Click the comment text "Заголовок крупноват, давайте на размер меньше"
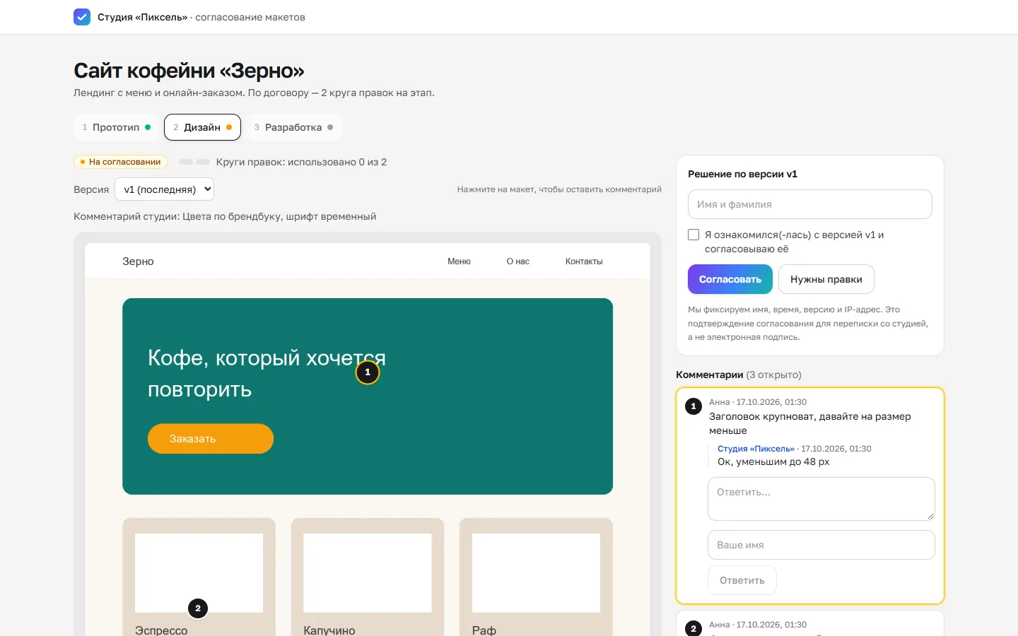 click(x=810, y=423)
